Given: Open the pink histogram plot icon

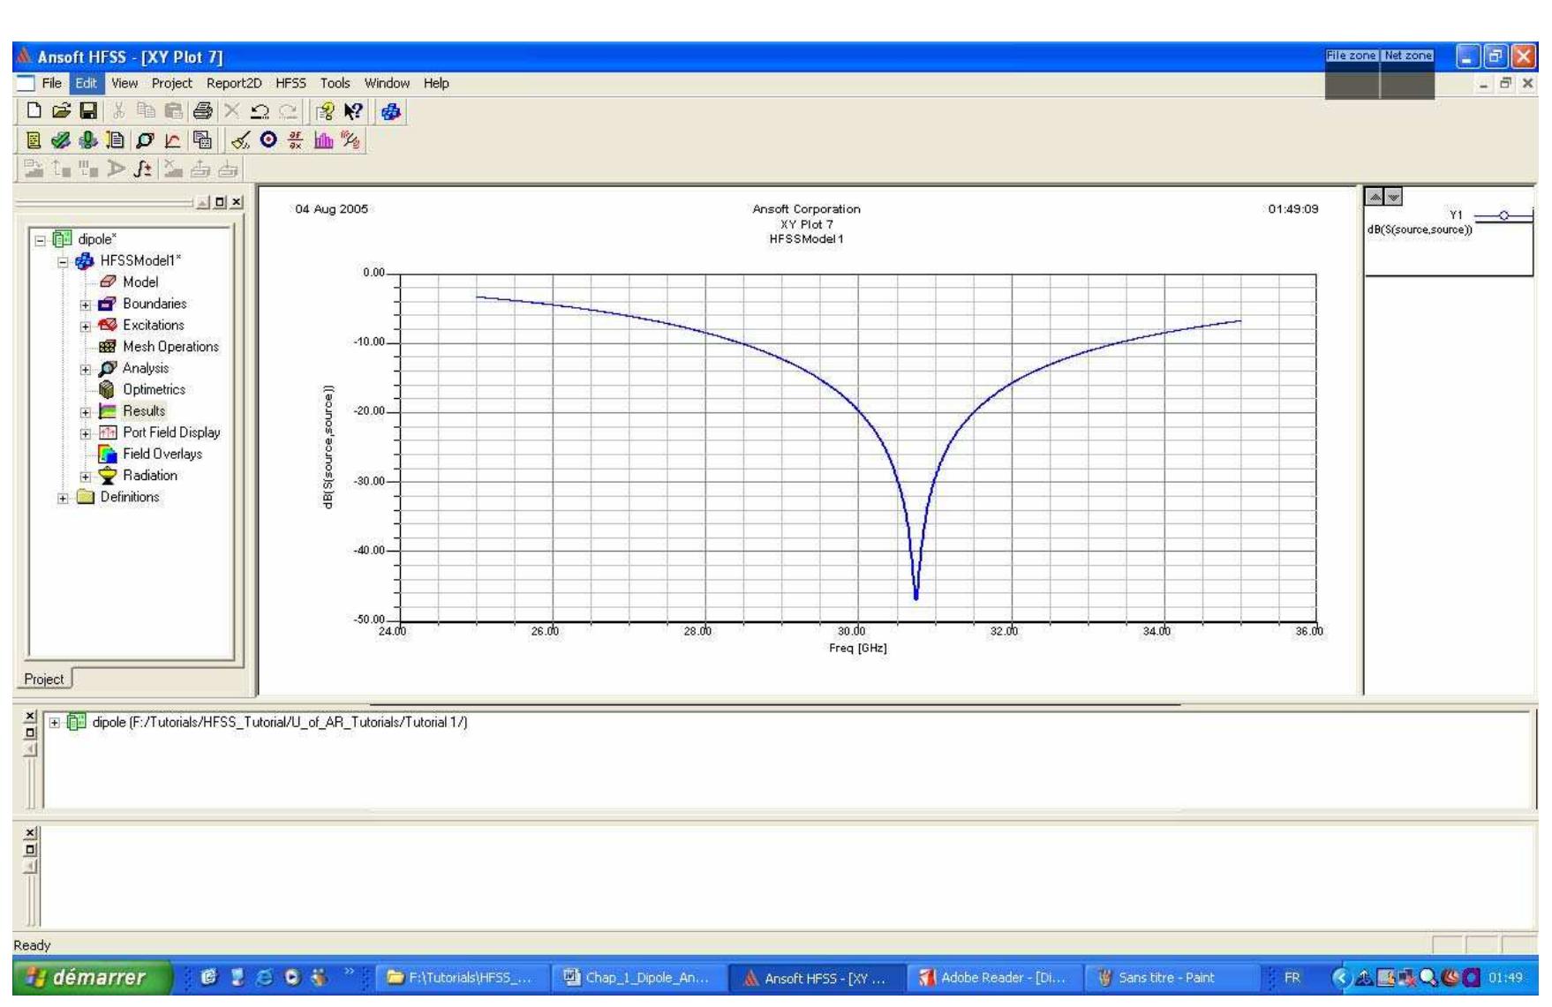Looking at the screenshot, I should click(325, 141).
